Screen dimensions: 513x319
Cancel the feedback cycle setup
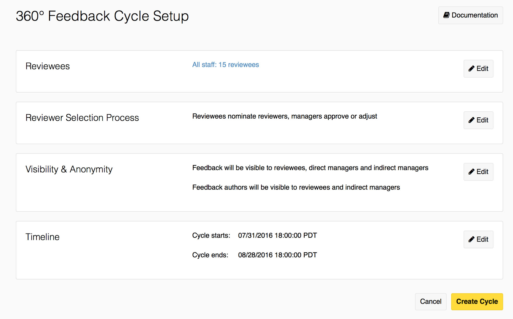pos(431,301)
